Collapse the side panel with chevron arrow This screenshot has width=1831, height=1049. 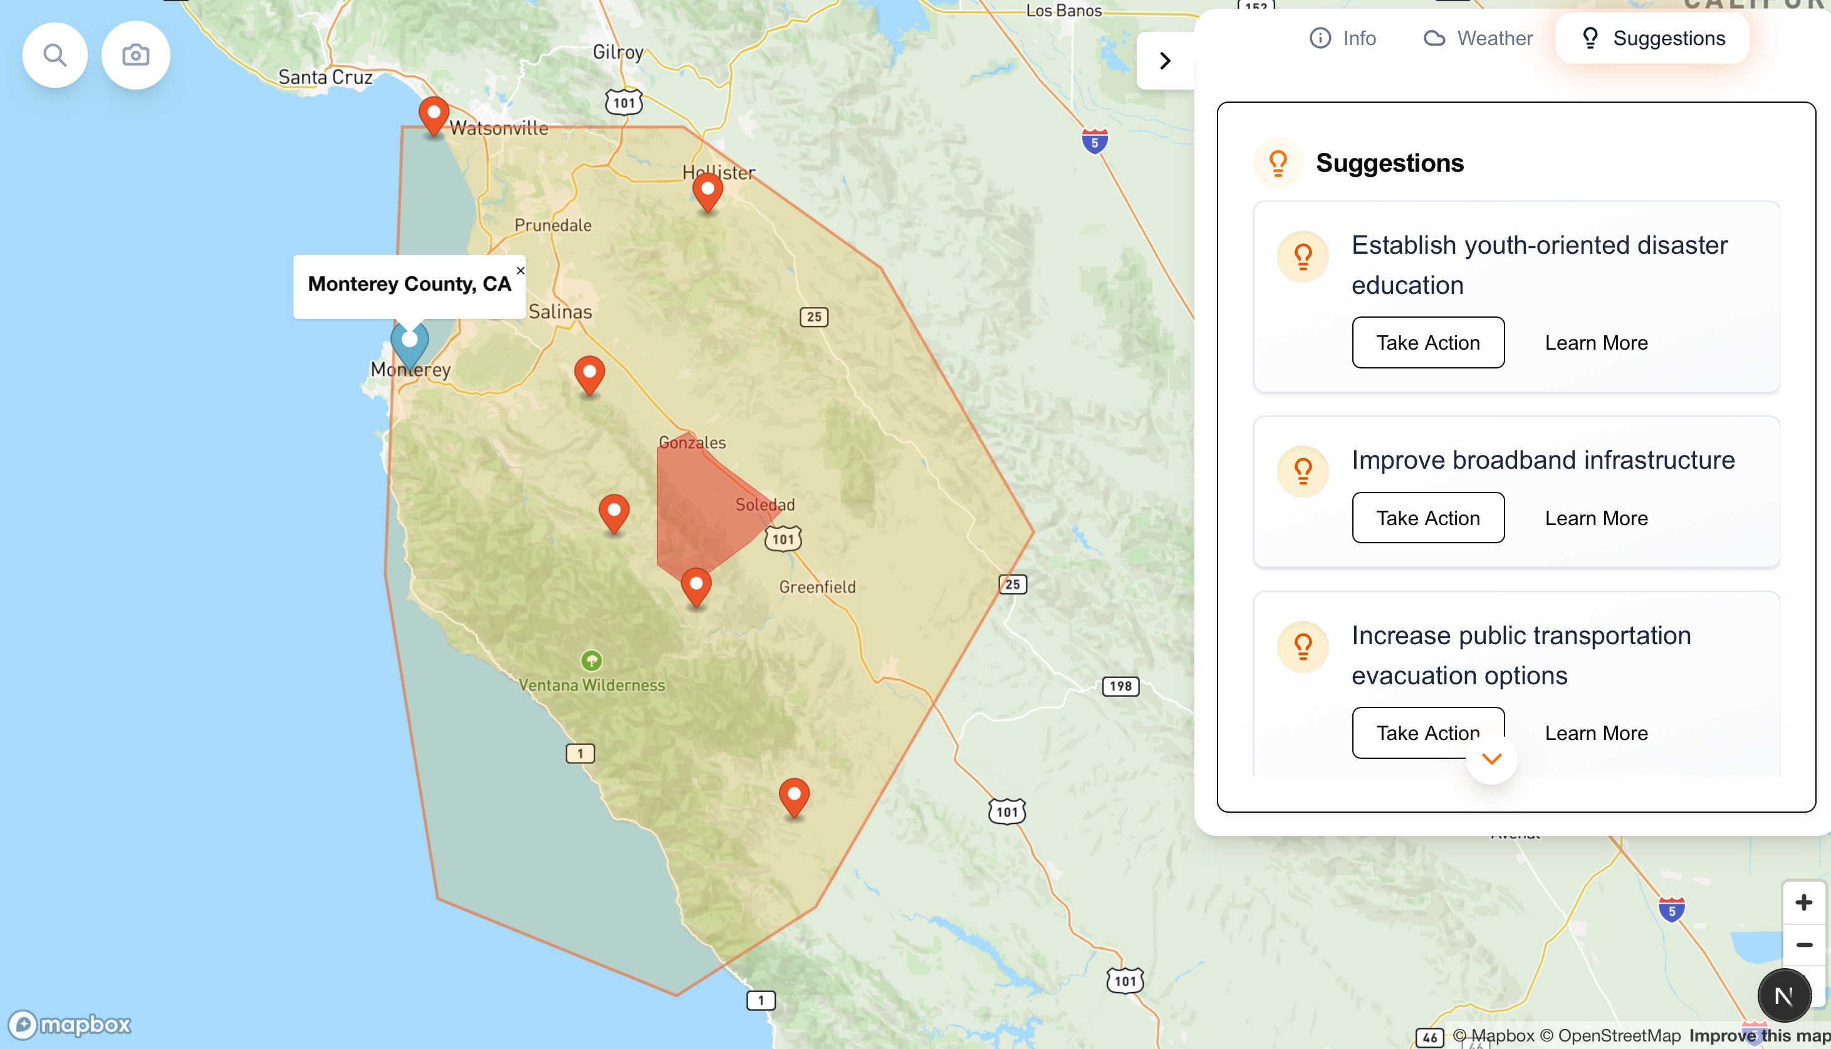1165,61
